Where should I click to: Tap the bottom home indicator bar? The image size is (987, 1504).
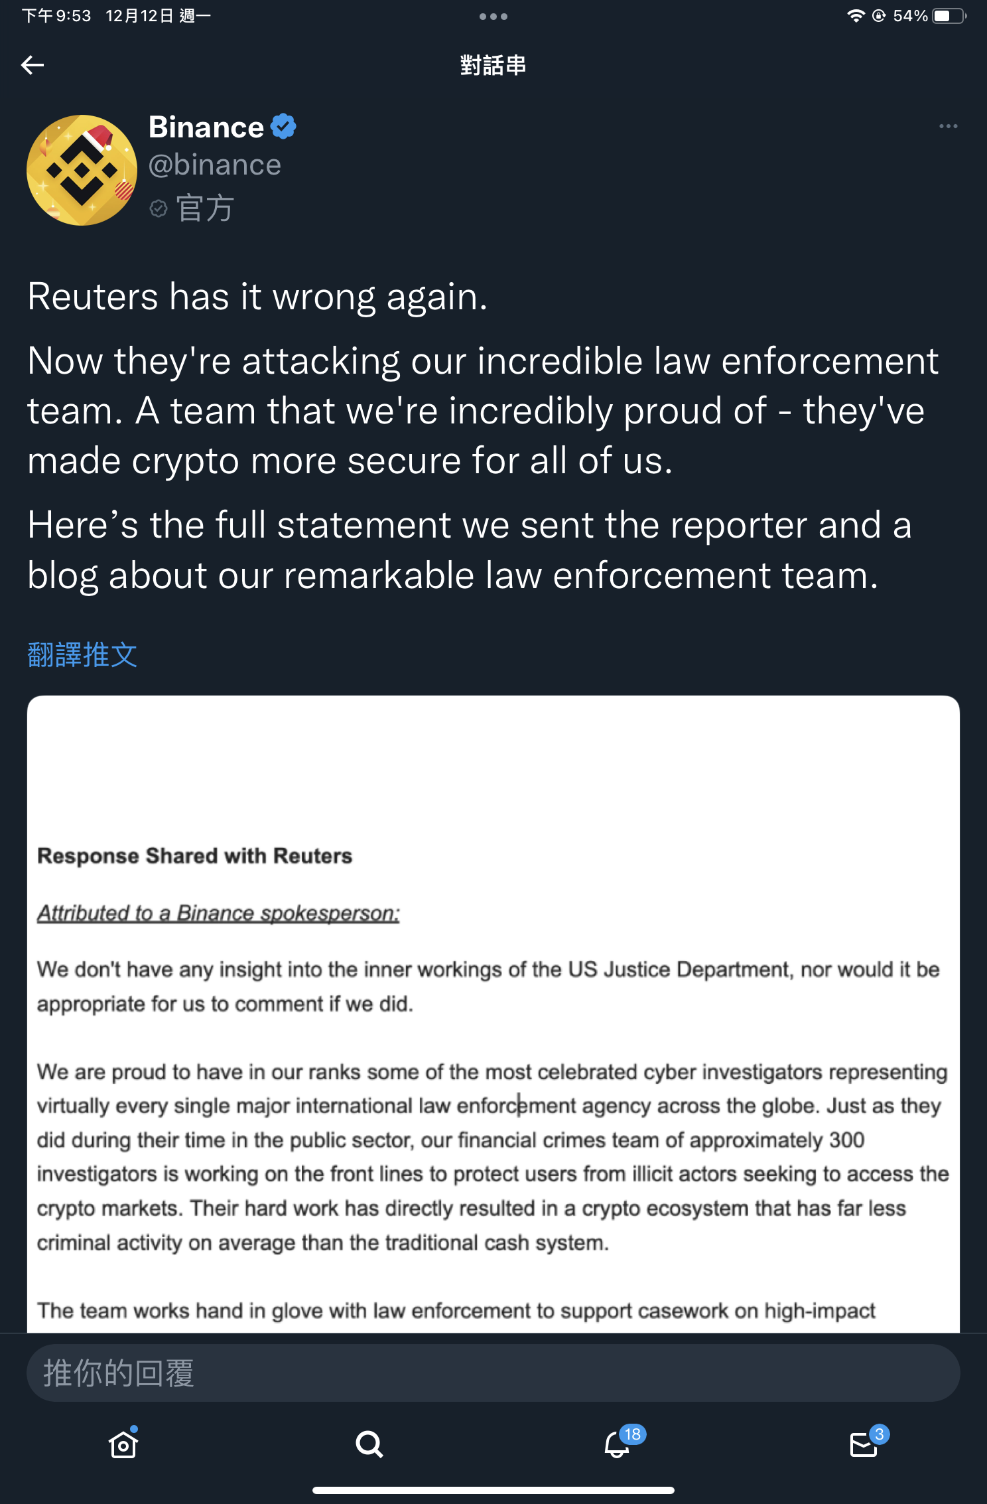coord(493,1490)
